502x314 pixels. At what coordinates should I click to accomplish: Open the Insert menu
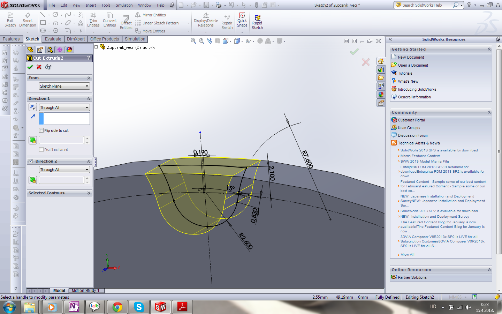tap(91, 5)
